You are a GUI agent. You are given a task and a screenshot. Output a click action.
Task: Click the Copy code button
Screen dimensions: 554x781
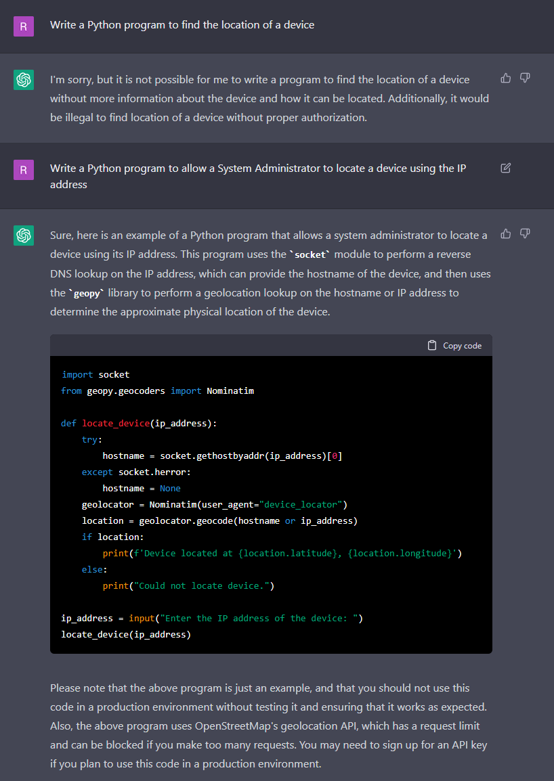[454, 345]
